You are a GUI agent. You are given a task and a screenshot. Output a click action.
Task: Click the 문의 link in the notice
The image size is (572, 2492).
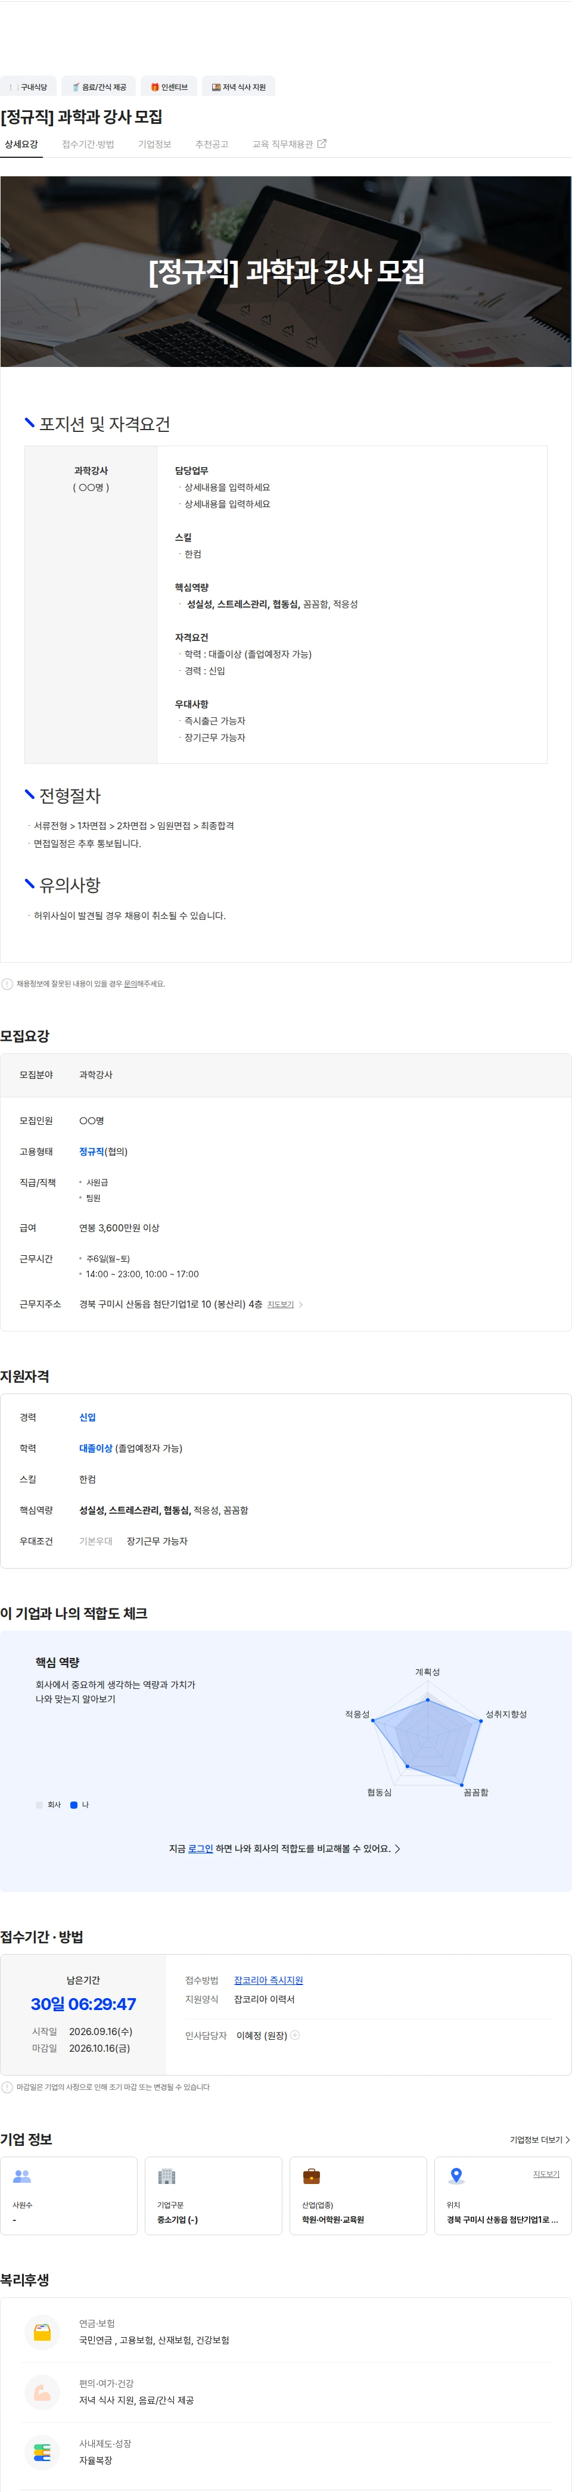pyautogui.click(x=130, y=984)
